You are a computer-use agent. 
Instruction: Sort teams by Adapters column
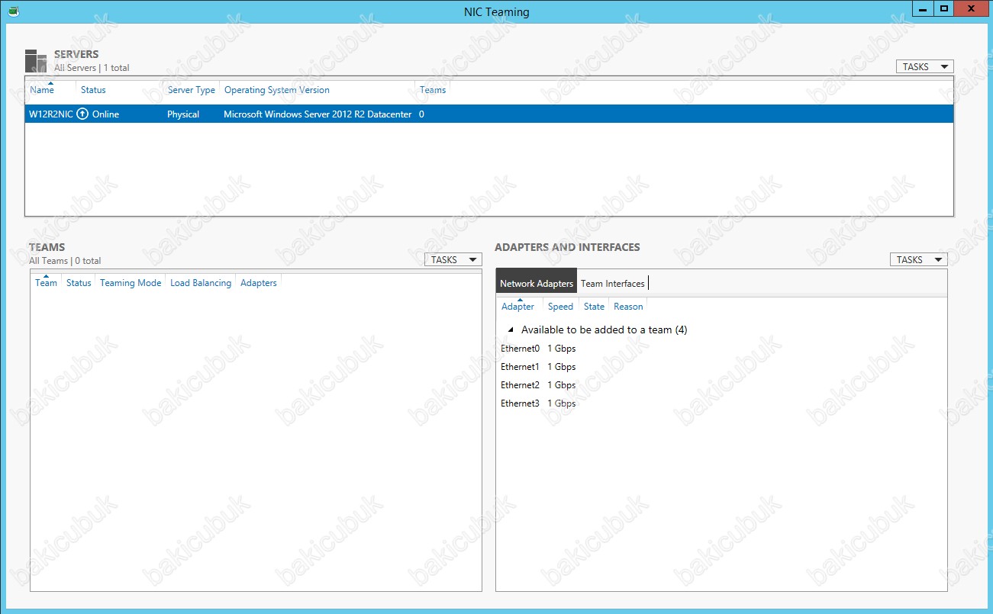tap(259, 283)
